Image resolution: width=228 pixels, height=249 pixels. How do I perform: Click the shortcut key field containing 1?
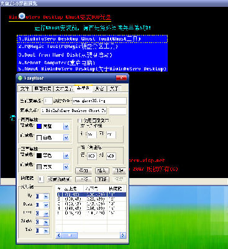[41, 179]
